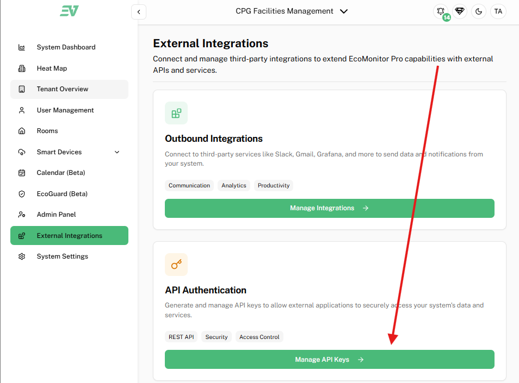
Task: Collapse the sidebar using chevron button
Action: click(x=139, y=11)
